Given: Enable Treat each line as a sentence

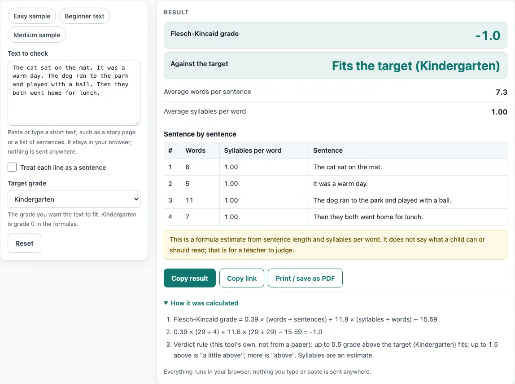Looking at the screenshot, I should pos(12,168).
